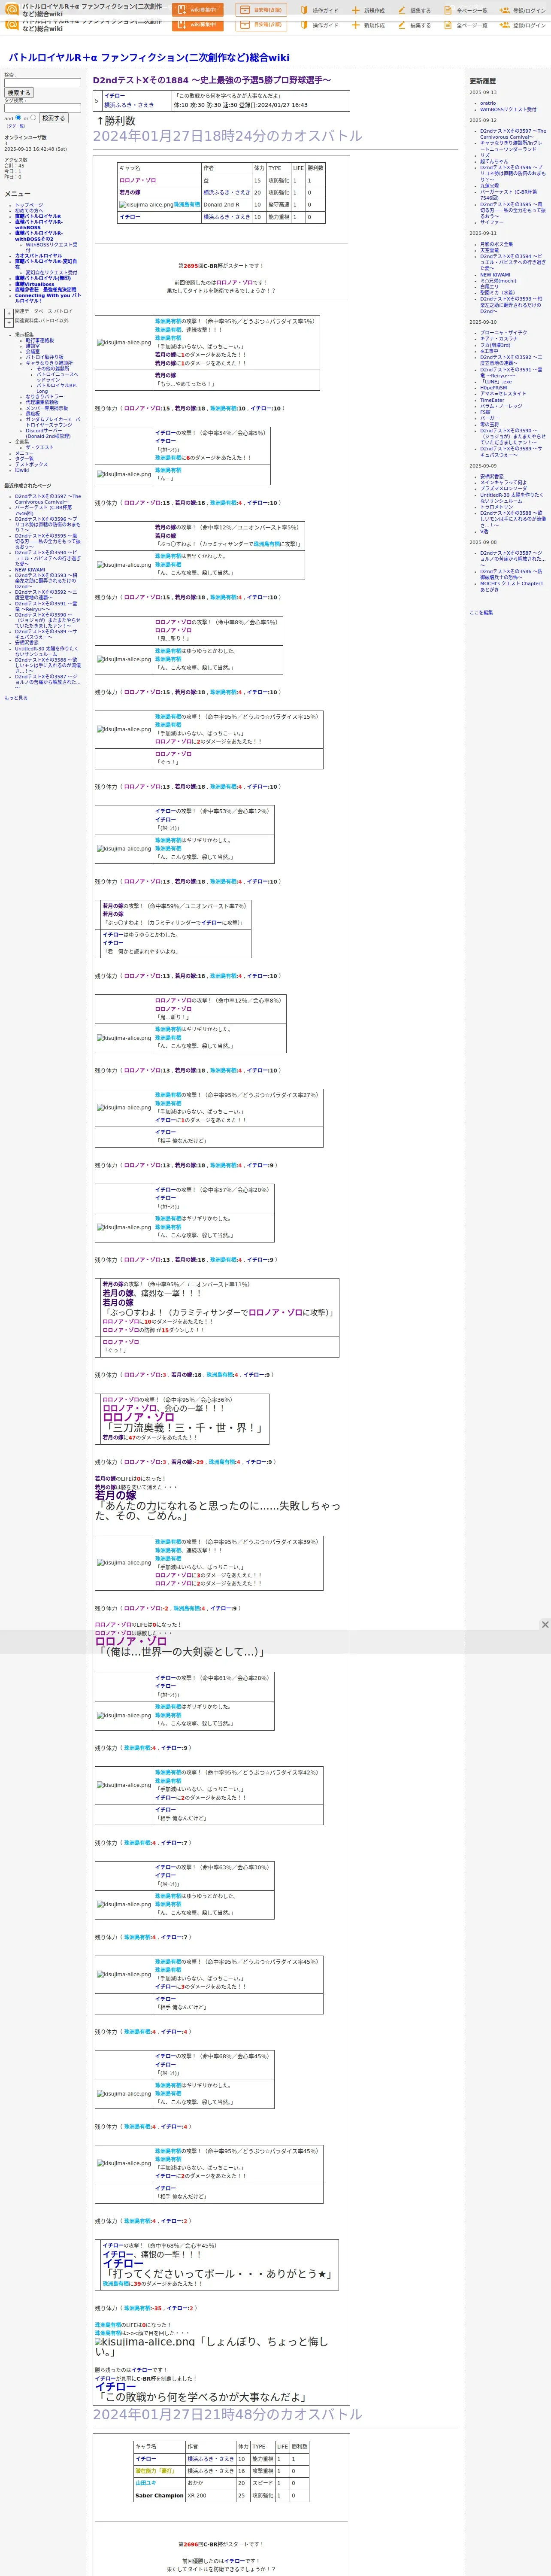551x2576 pixels.
Task: Open oratrio in 更新履歴
Action: (488, 103)
